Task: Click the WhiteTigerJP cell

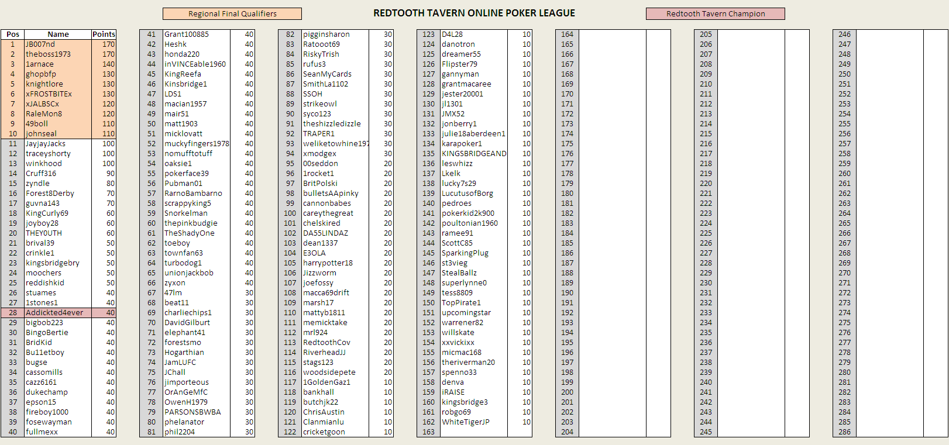Action: click(474, 422)
